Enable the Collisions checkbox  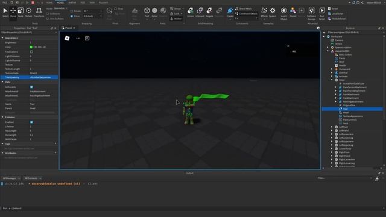coord(48,13)
